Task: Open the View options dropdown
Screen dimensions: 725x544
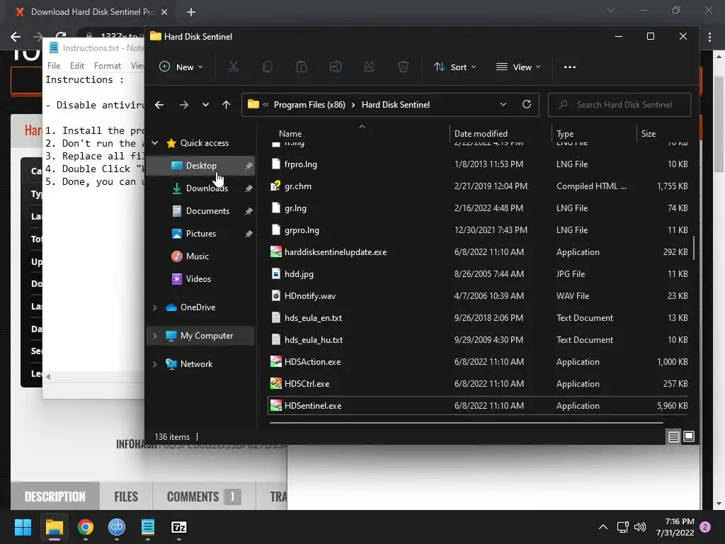Action: point(518,67)
